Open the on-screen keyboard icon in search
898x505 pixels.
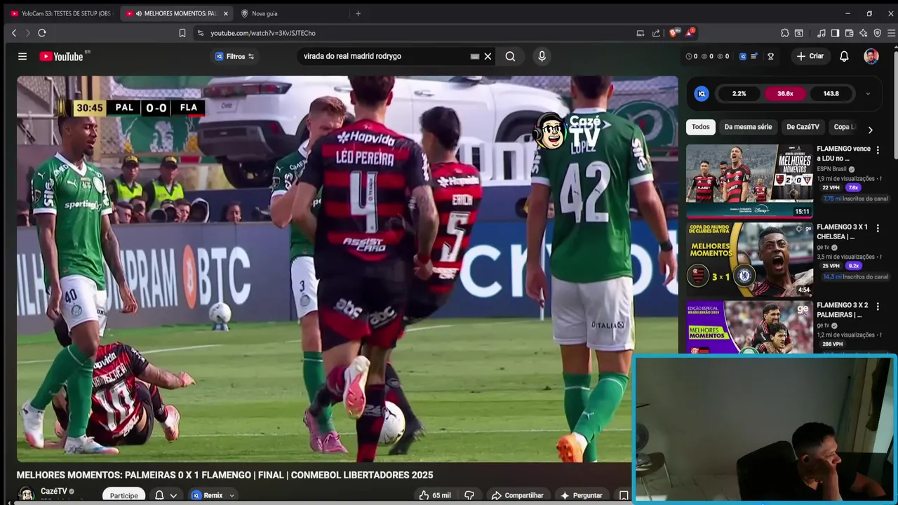coord(475,56)
